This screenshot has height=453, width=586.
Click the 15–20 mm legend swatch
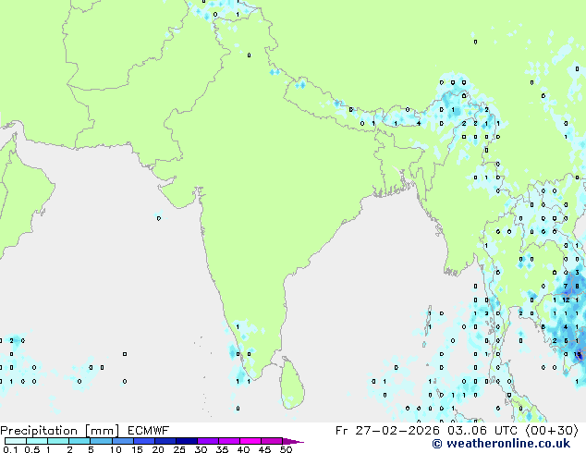(x=143, y=441)
